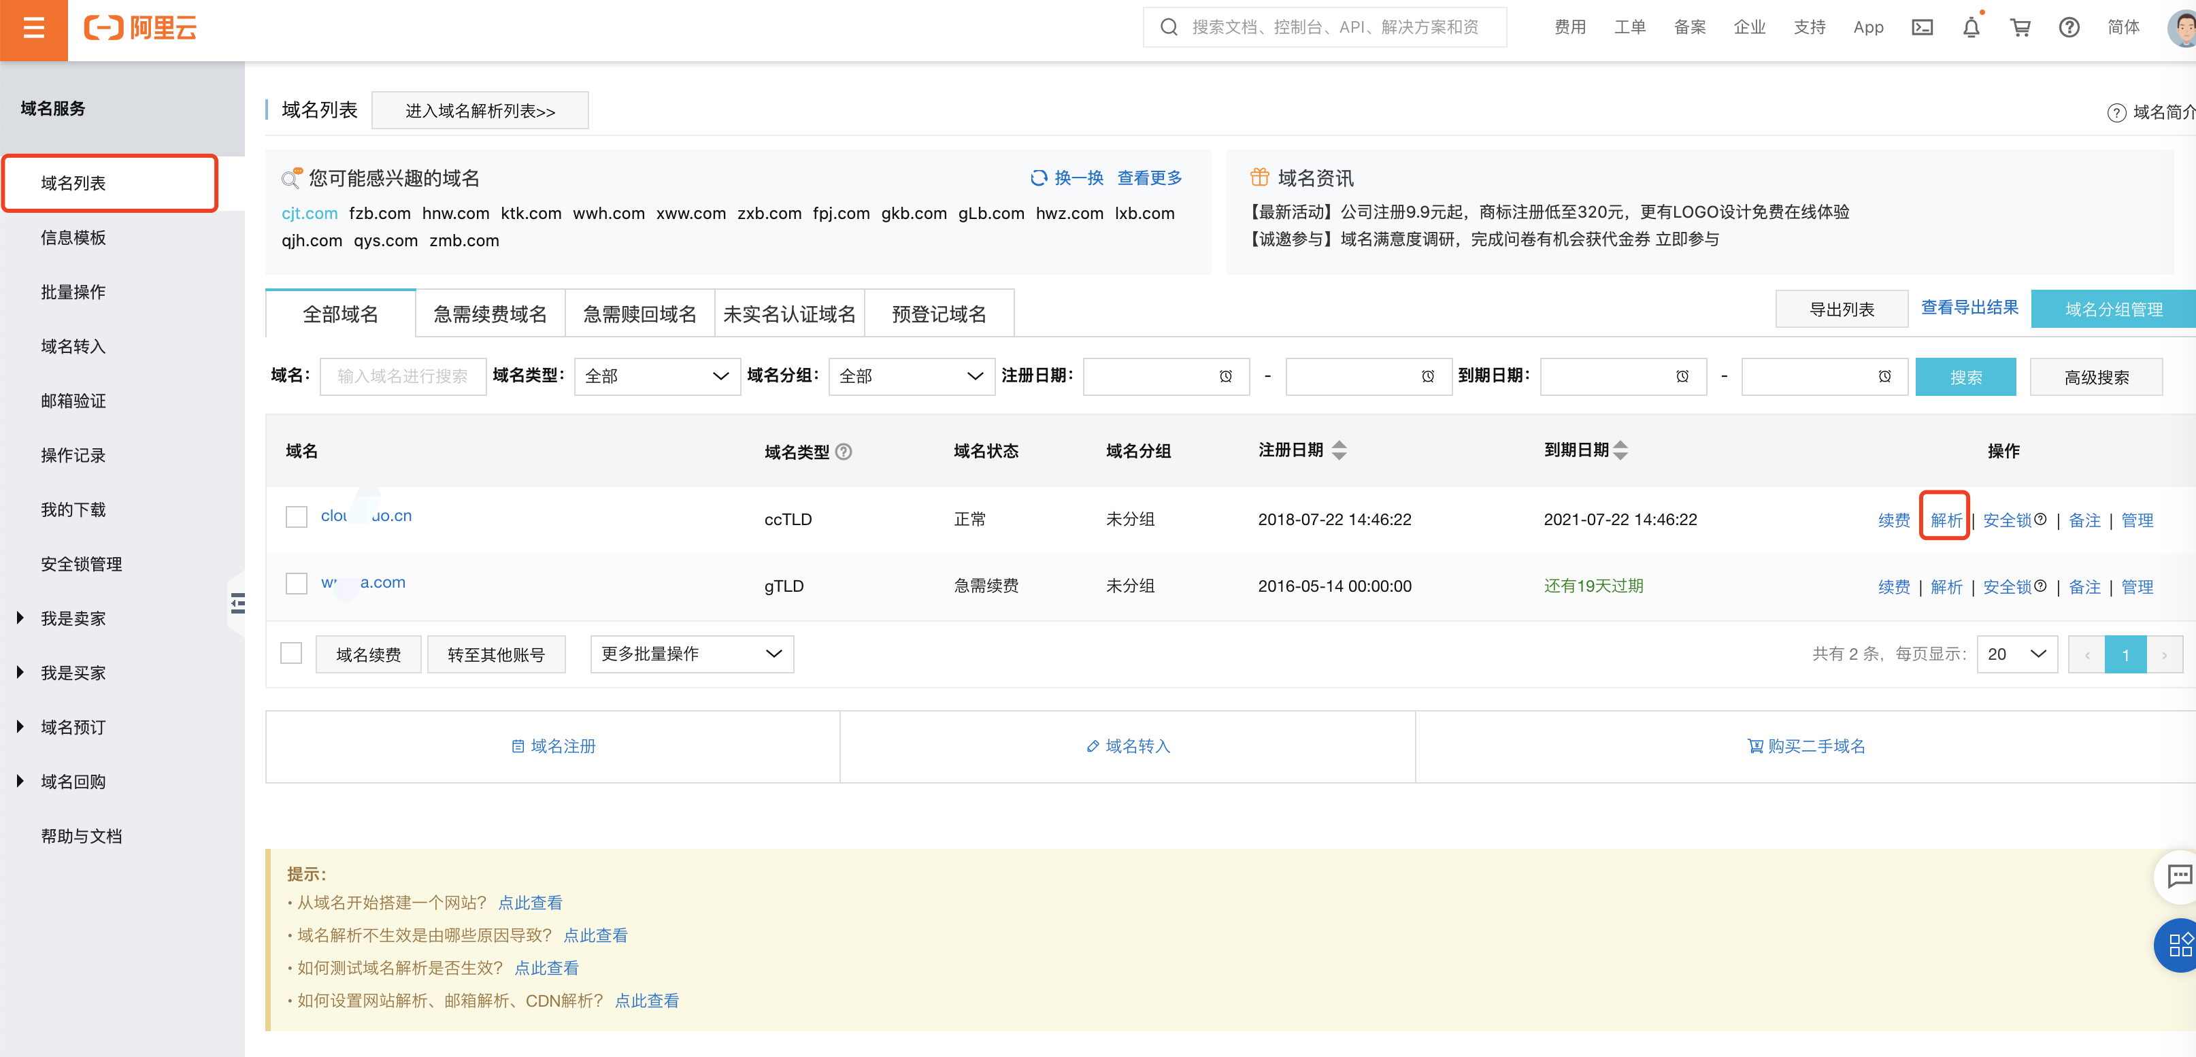
Task: Open the hamburger main menu
Action: click(33, 28)
